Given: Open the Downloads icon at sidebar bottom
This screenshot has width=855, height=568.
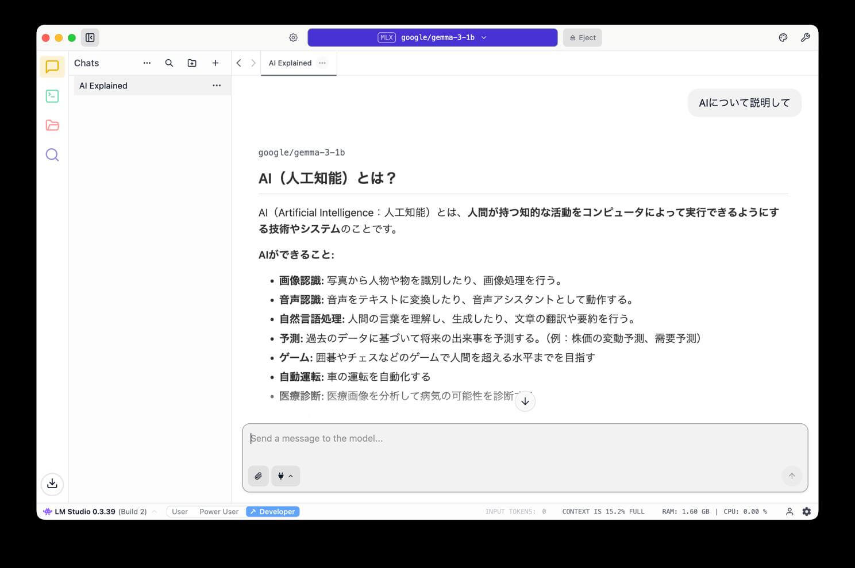Looking at the screenshot, I should click(52, 483).
